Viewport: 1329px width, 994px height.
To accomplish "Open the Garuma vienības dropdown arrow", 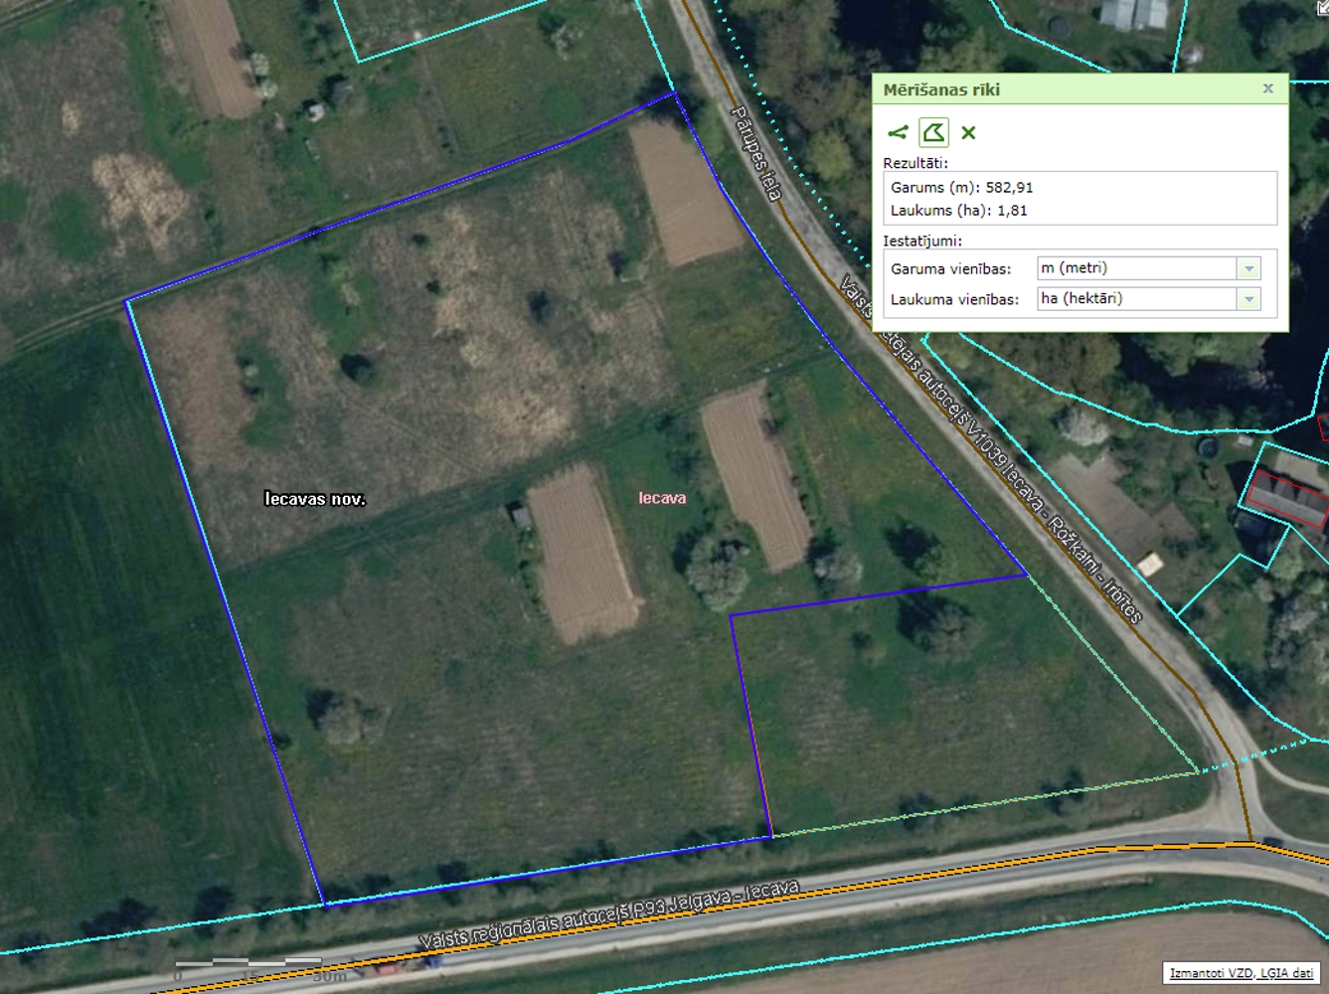I will [1248, 268].
